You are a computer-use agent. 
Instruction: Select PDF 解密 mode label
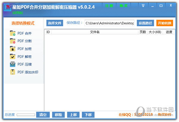coord(24,57)
